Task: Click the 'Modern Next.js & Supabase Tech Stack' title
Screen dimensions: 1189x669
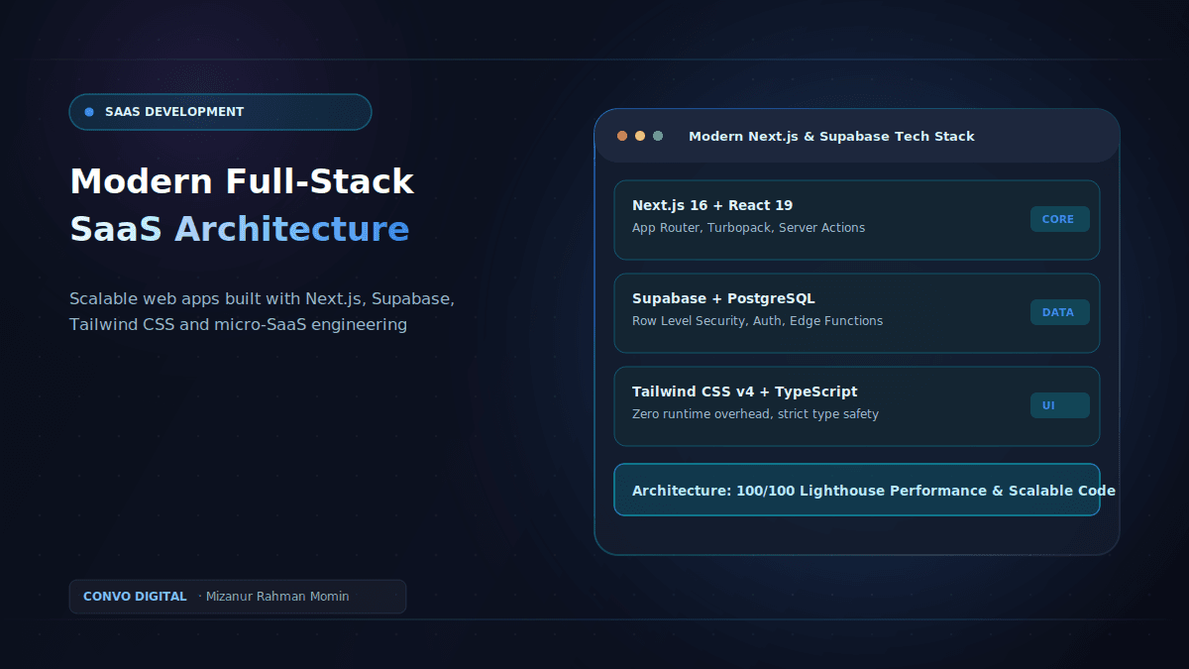Action: coord(831,136)
